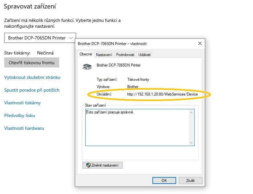Click the Změnit nastavení button label
253x194 pixels.
pos(105,165)
